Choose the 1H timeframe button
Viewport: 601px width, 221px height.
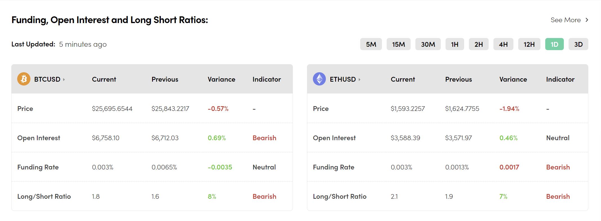coord(455,44)
